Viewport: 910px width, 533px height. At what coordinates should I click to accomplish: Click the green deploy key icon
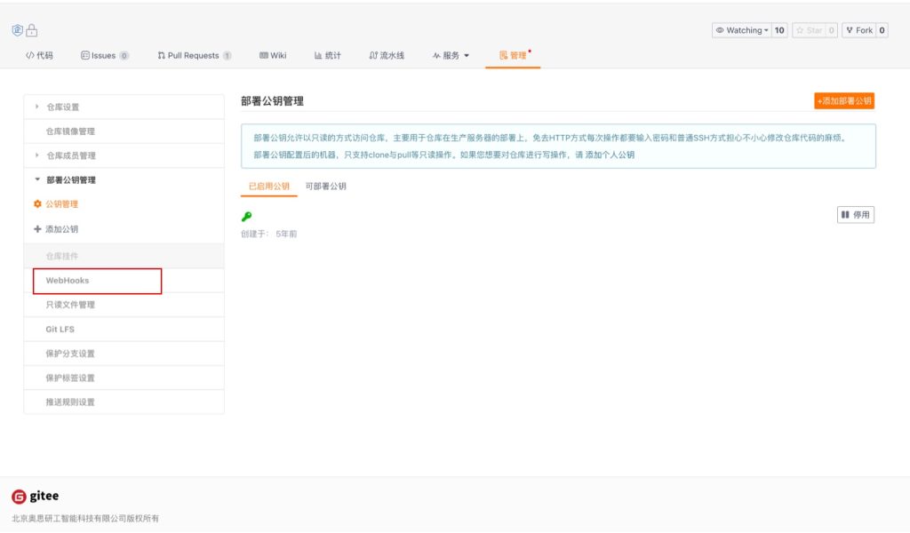[246, 216]
